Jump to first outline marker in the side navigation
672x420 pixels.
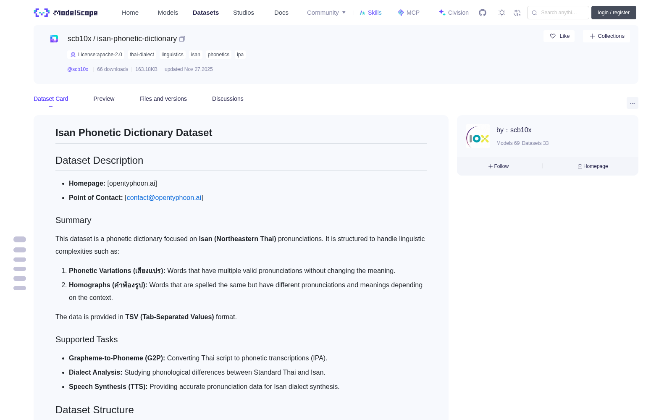tap(20, 239)
